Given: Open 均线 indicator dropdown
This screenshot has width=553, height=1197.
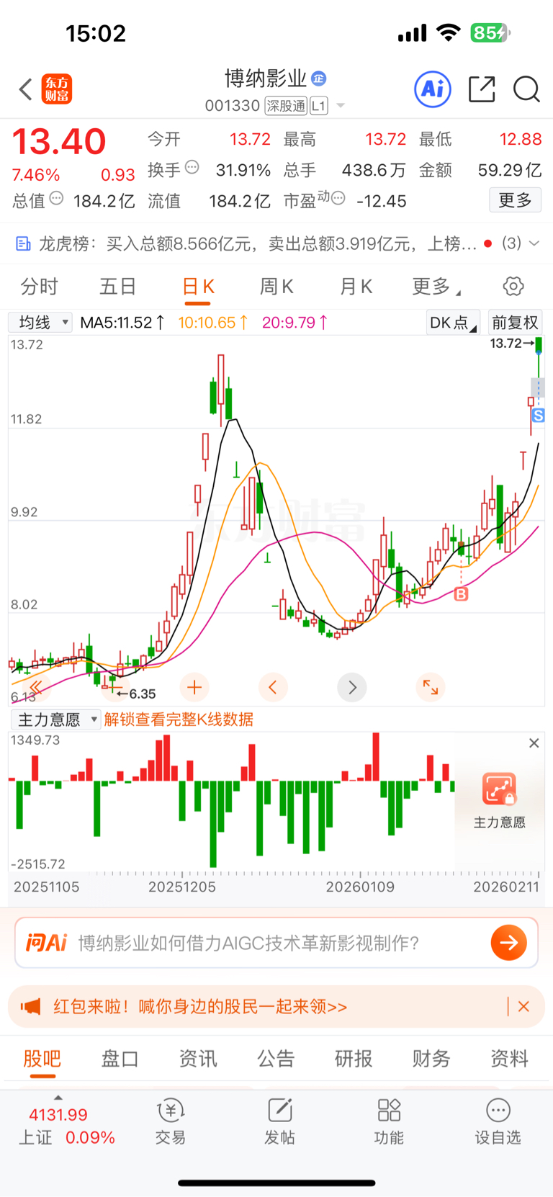Looking at the screenshot, I should click(x=40, y=322).
